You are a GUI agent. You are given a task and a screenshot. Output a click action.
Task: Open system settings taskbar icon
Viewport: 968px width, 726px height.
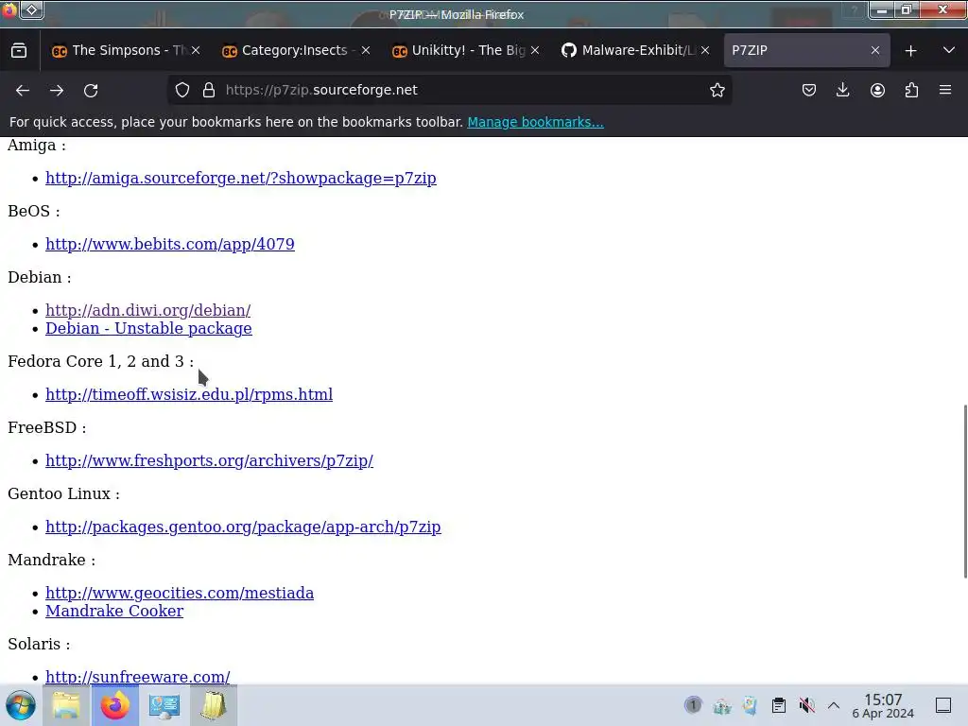coord(164,705)
